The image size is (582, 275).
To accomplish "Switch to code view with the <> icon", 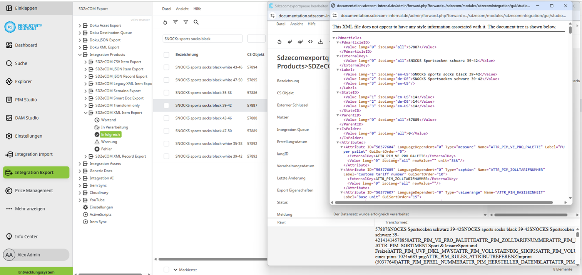I will click(310, 42).
